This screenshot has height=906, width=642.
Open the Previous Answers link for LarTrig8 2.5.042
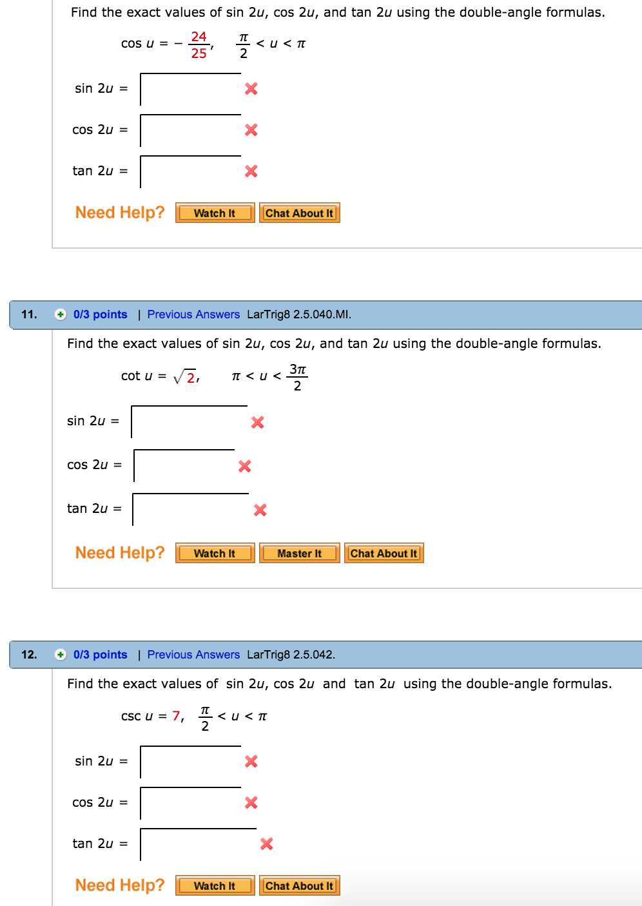tap(193, 654)
